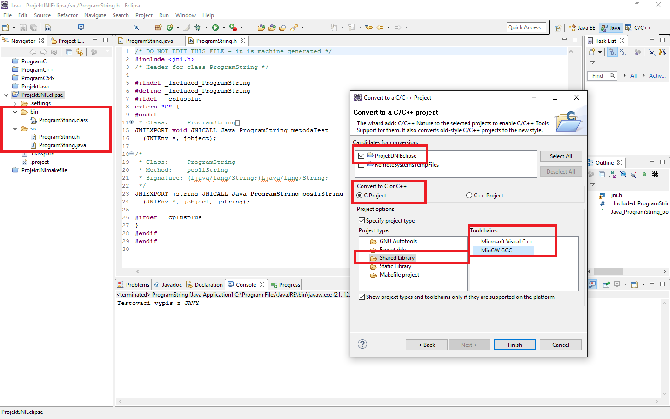The image size is (670, 419).
Task: Check the RemoteSystemsTempFiles candidate checkbox
Action: pyautogui.click(x=362, y=165)
